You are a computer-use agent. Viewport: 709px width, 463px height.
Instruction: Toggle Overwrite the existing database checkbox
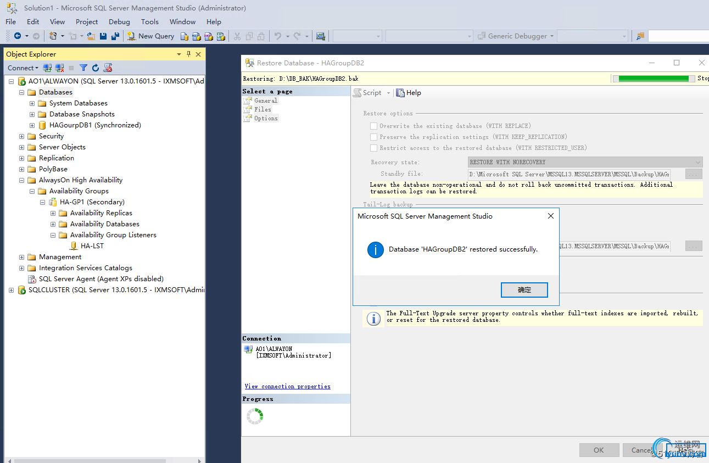(x=373, y=126)
